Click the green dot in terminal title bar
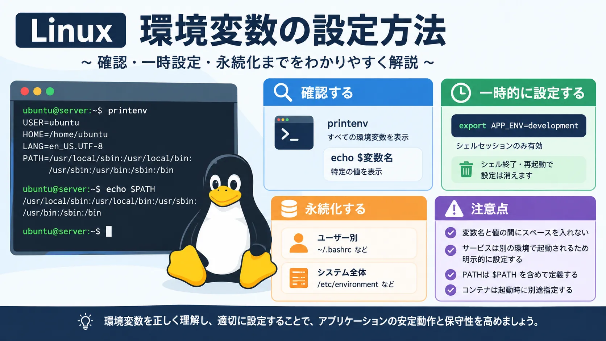The image size is (606, 341). (50, 91)
